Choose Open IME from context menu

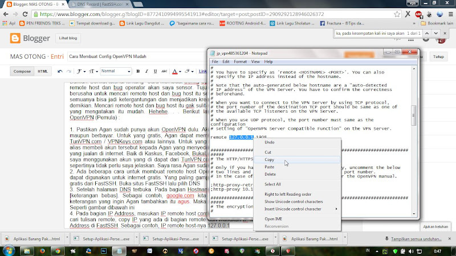point(297,219)
